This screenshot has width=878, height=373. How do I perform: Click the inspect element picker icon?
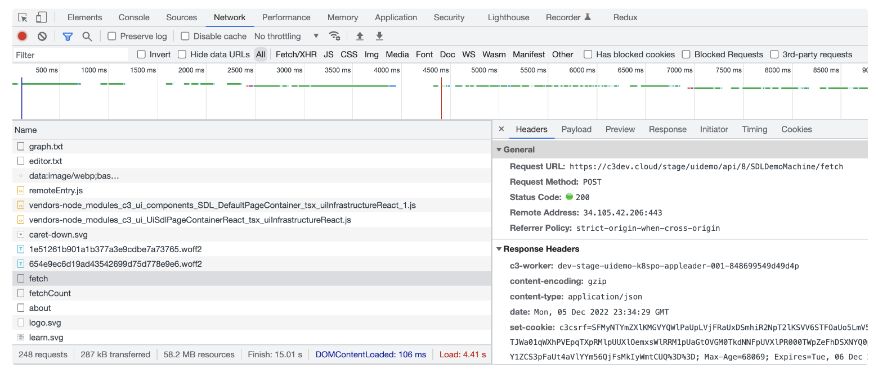click(x=23, y=17)
